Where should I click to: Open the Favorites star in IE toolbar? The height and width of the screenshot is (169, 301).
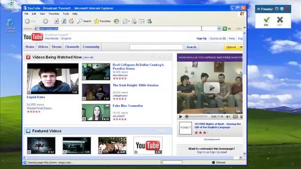102,21
